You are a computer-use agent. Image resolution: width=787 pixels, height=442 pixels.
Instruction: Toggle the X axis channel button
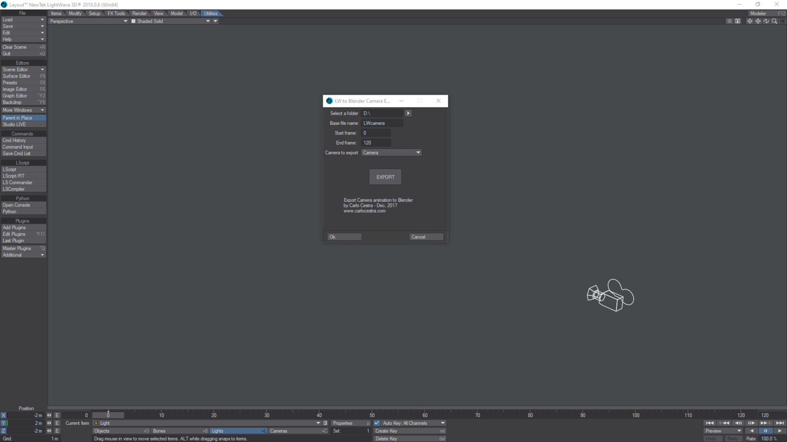pyautogui.click(x=3, y=415)
